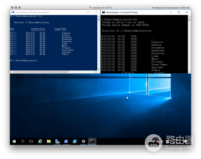Click 'Videos' in Command Prompt listing
201x159 pixels.
coord(156,70)
